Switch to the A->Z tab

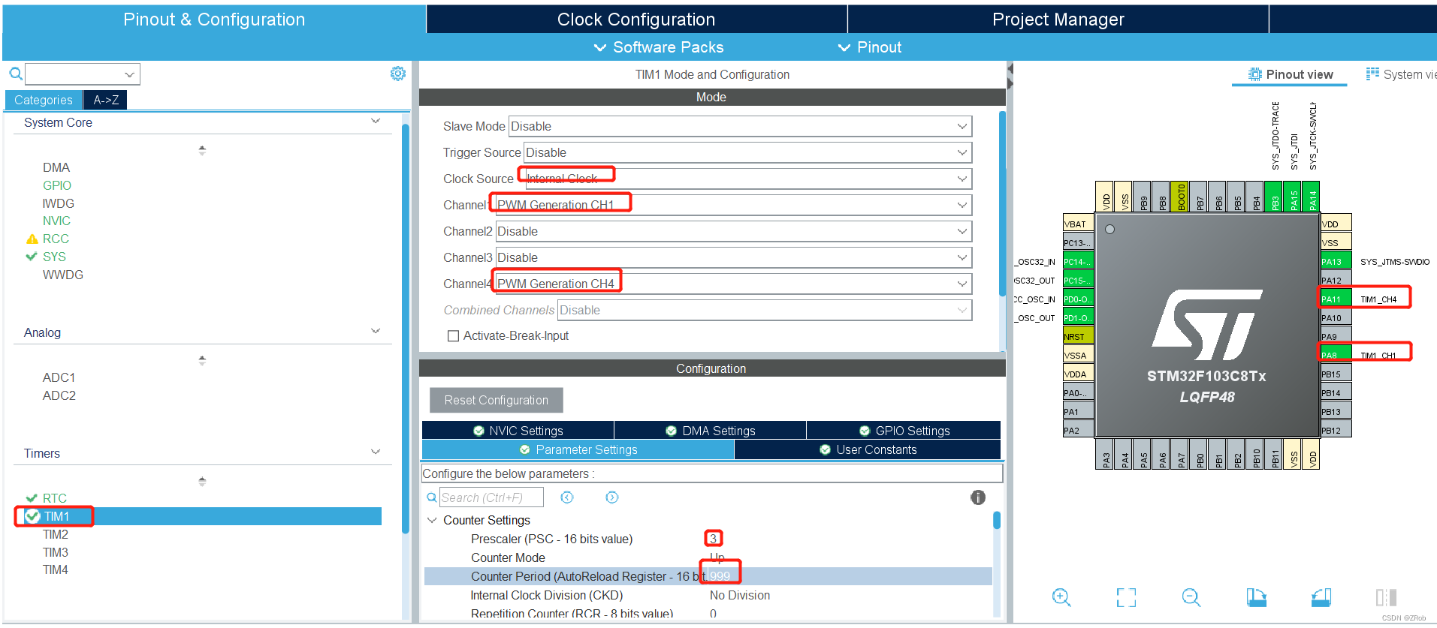click(x=105, y=100)
